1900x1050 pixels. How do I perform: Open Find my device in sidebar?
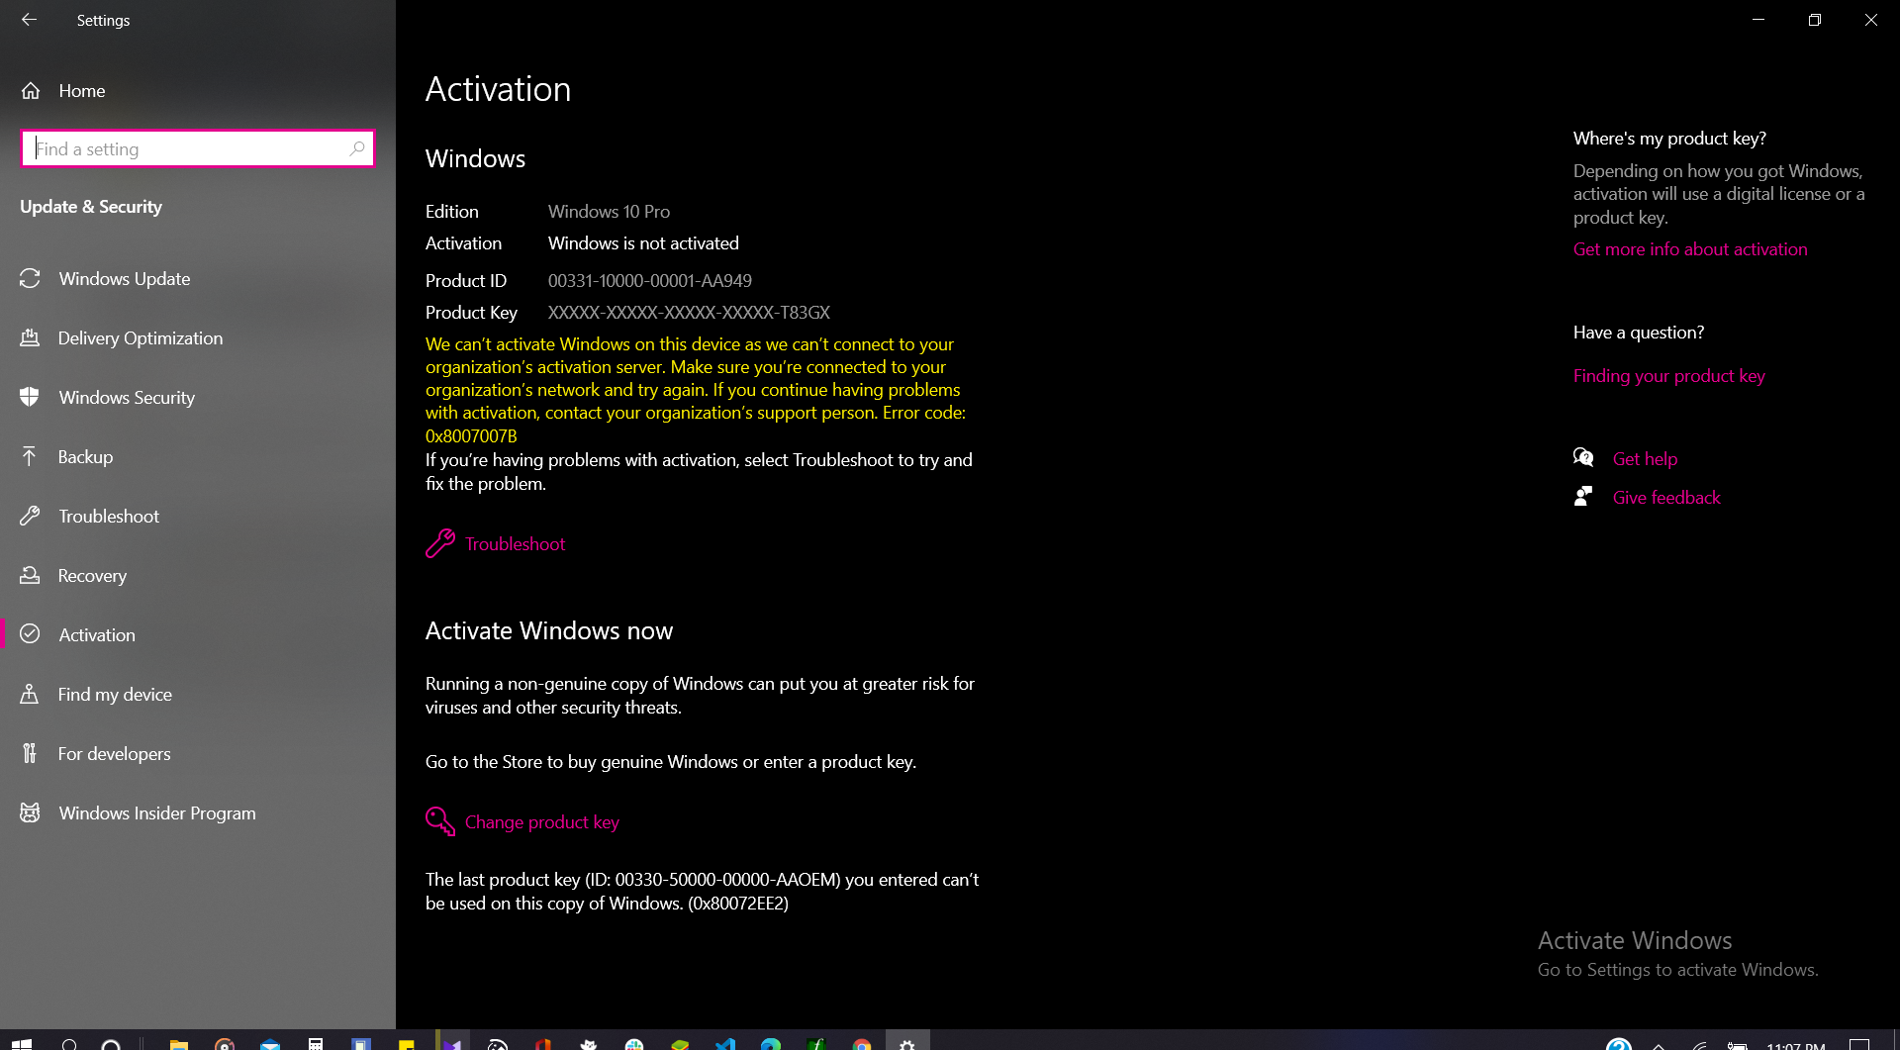198,695
